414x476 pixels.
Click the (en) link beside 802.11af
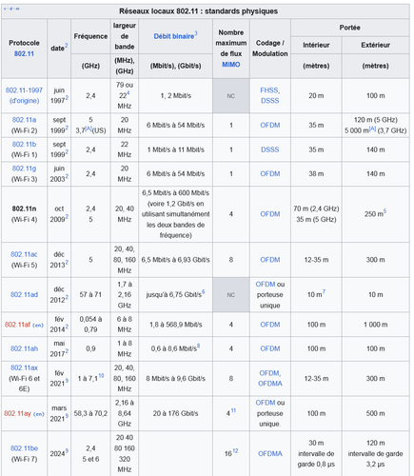pos(38,325)
